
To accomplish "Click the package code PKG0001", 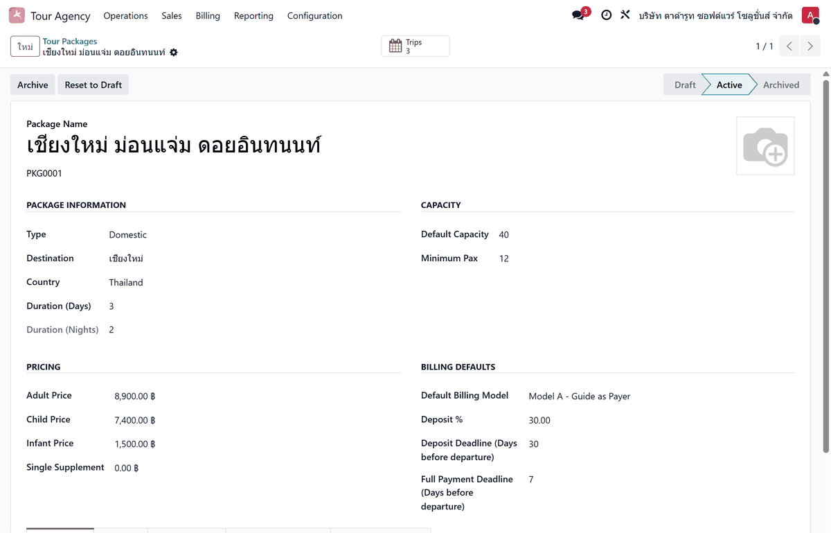I will point(44,173).
